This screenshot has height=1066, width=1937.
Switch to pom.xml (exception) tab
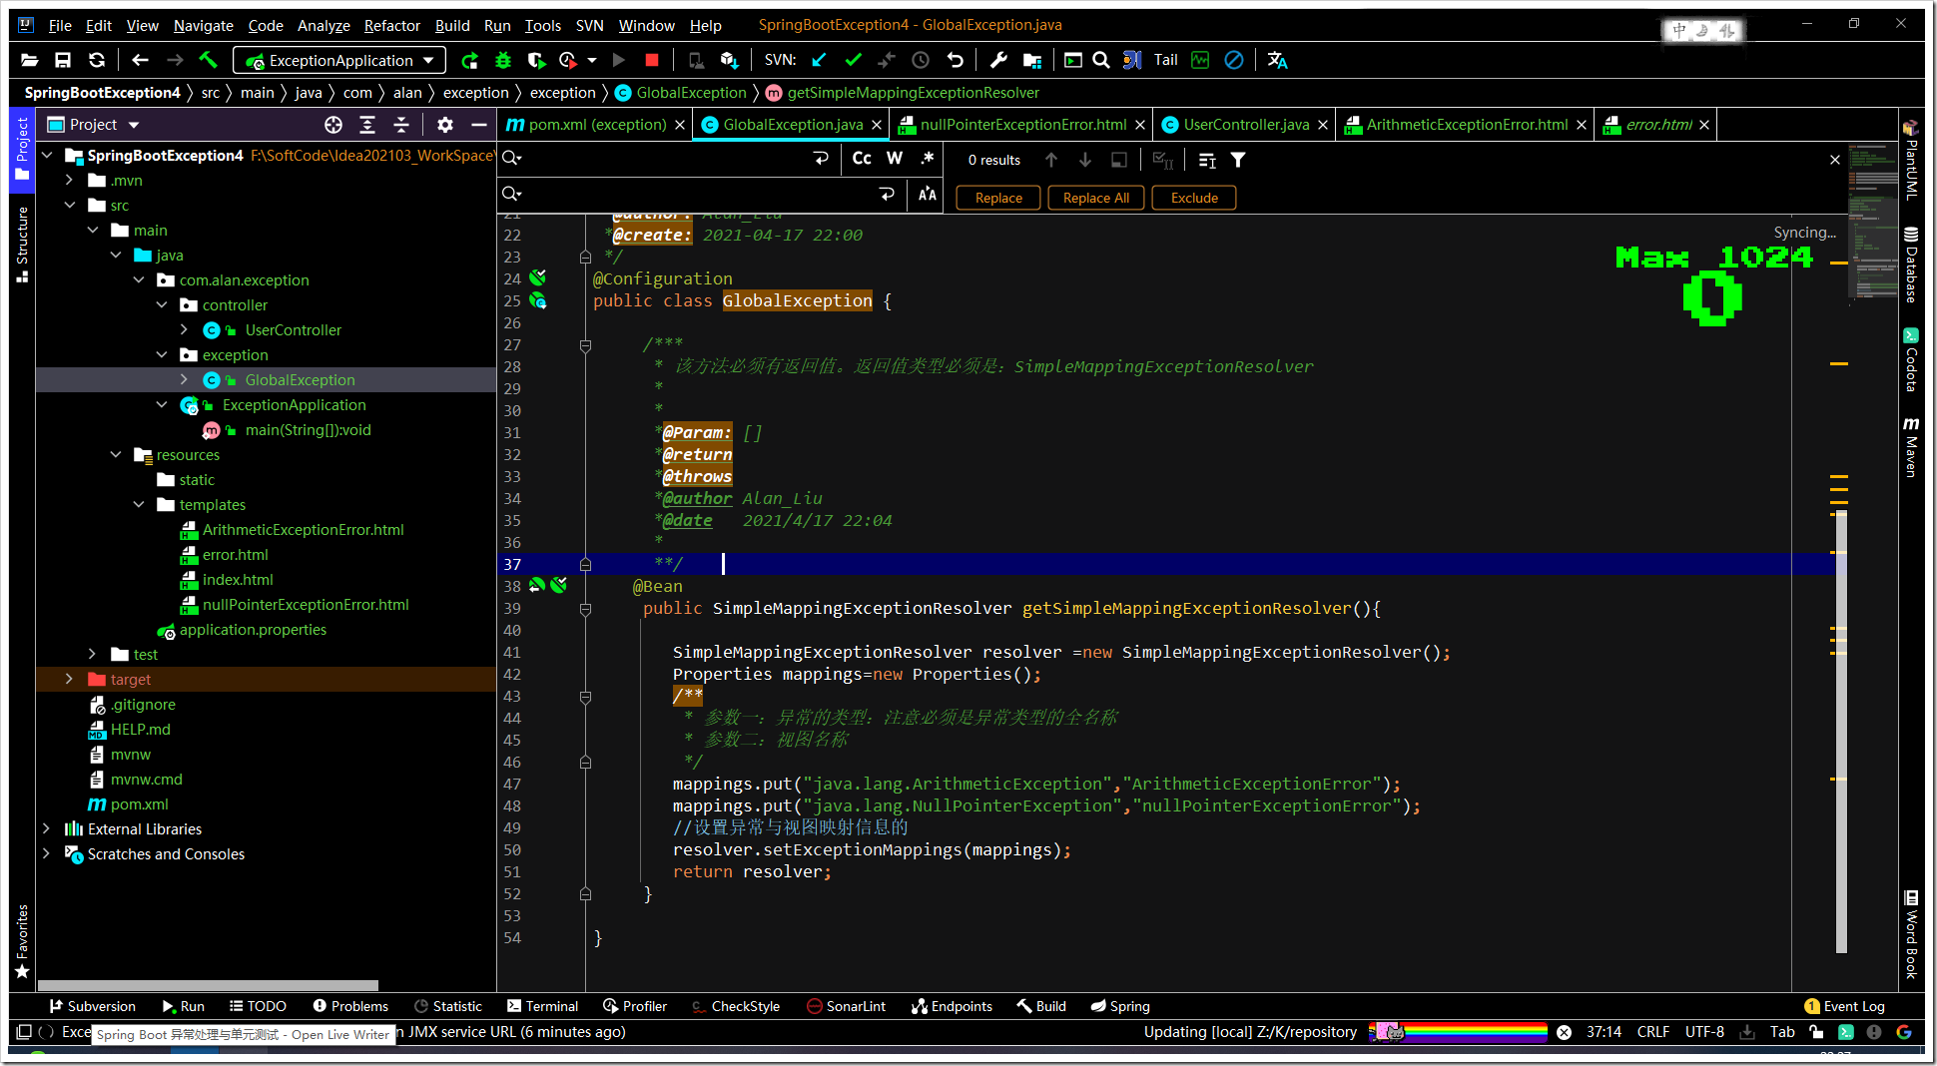595,125
